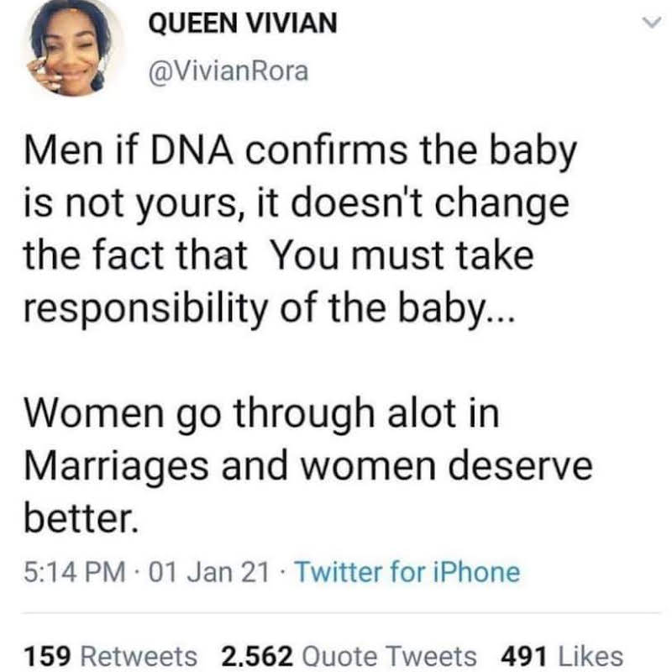
Task: Open the tweet options chevron menu
Action: [652, 23]
